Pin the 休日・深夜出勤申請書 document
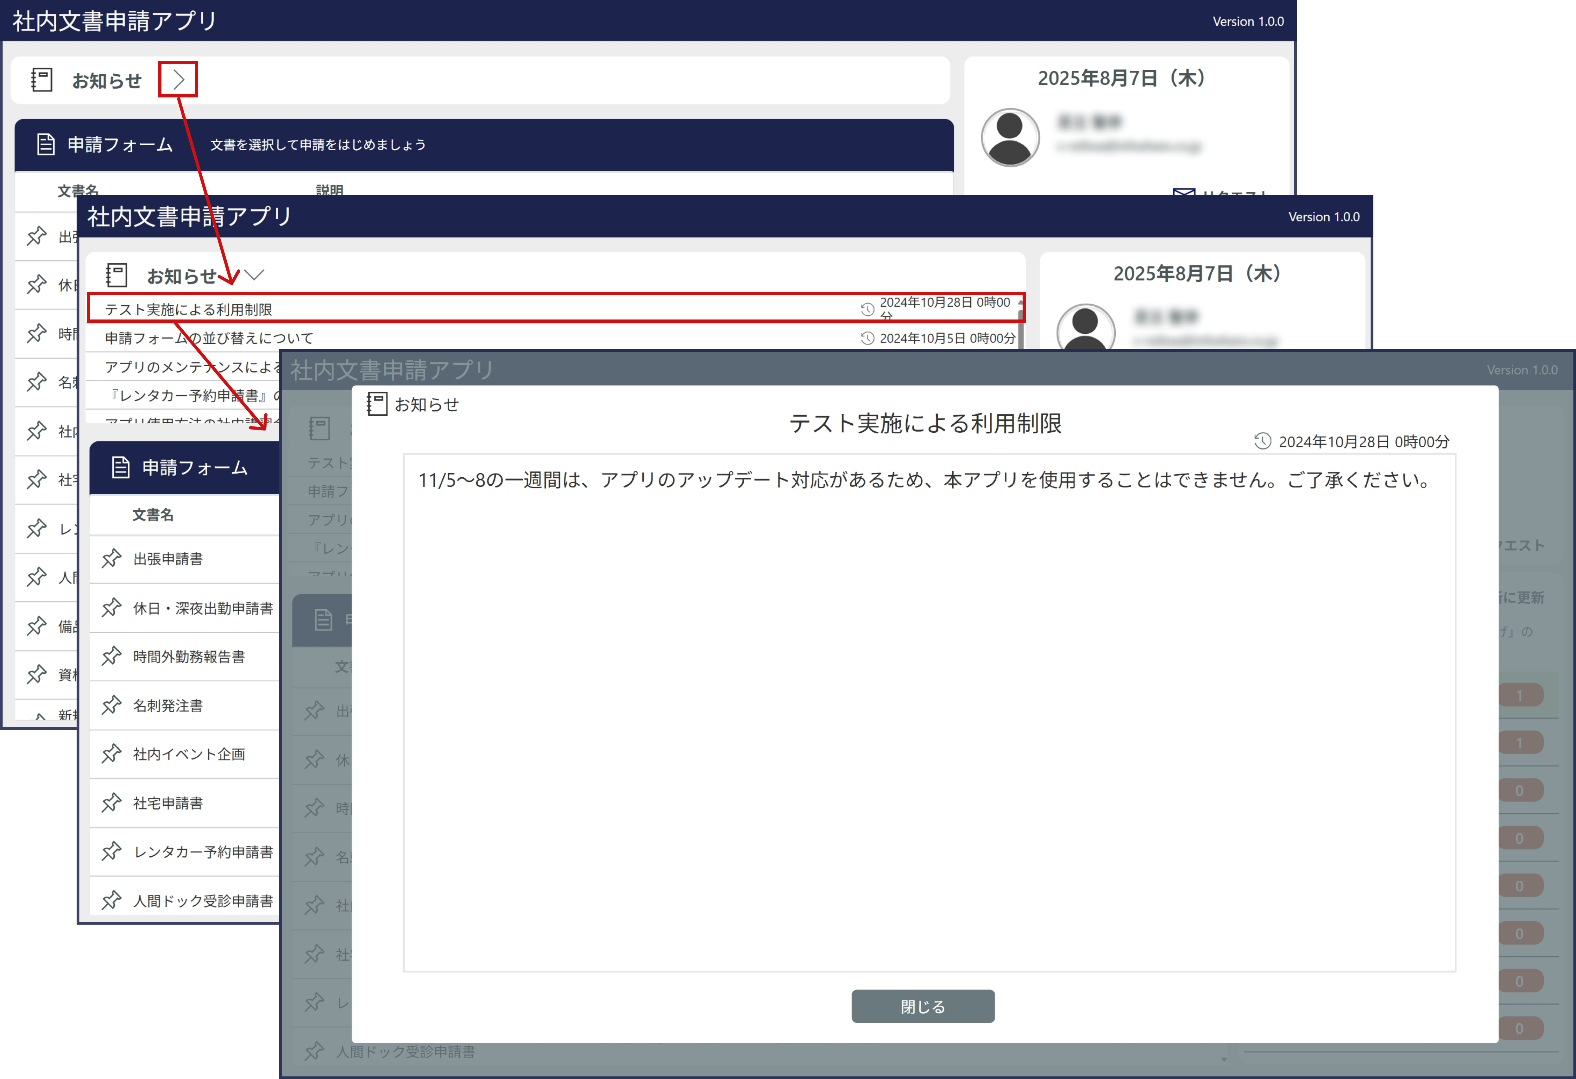1576x1079 pixels. pyautogui.click(x=111, y=607)
